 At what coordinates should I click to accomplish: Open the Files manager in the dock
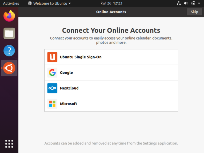coord(9,33)
